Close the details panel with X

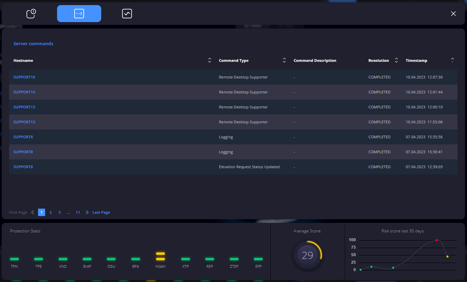453,14
